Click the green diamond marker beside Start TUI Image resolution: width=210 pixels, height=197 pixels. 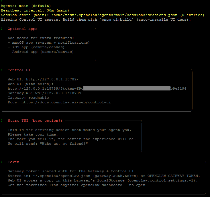[x=2, y=120]
